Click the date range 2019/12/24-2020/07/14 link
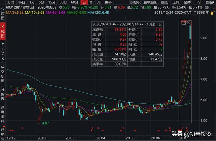216x141 pixels. pos(180,13)
